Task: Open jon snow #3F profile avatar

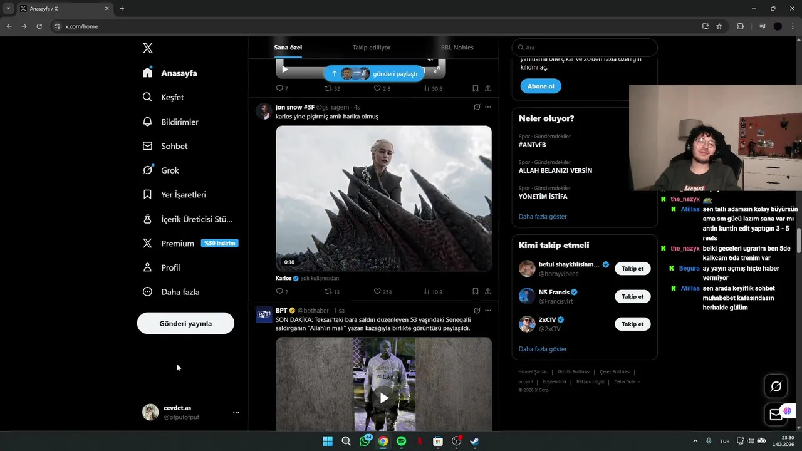Action: point(264,111)
